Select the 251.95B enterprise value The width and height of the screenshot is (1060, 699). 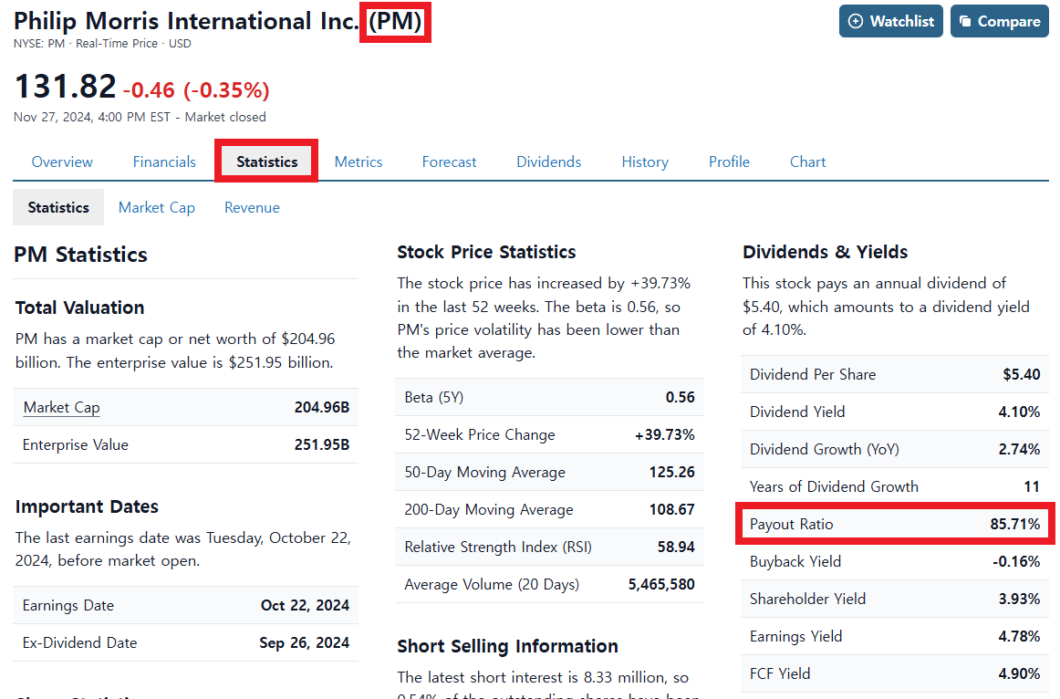point(322,444)
